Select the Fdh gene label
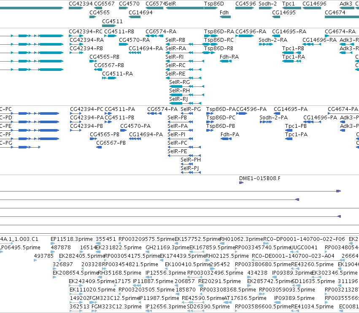Viewport: 359px width, 313px height. click(x=224, y=12)
